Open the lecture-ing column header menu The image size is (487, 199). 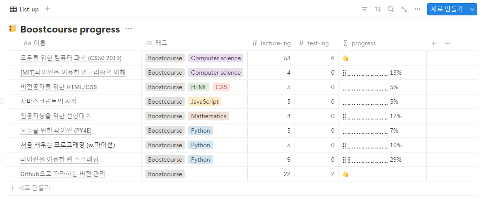(271, 43)
